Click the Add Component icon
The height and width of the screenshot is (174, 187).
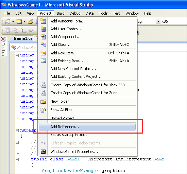[x=43, y=37]
